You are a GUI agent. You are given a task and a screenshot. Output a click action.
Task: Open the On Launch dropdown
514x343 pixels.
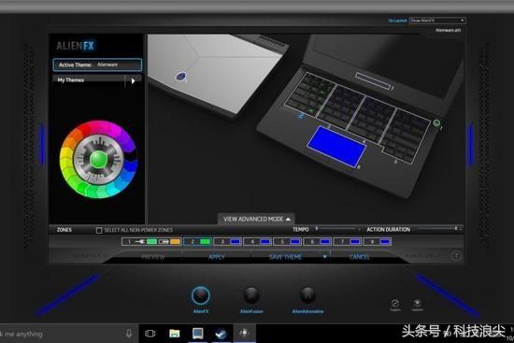tap(437, 21)
